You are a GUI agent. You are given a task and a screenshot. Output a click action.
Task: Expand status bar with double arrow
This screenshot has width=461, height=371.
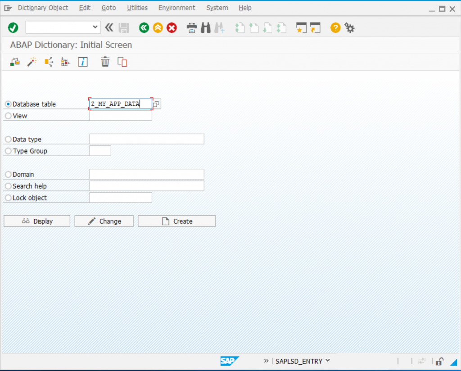click(266, 361)
